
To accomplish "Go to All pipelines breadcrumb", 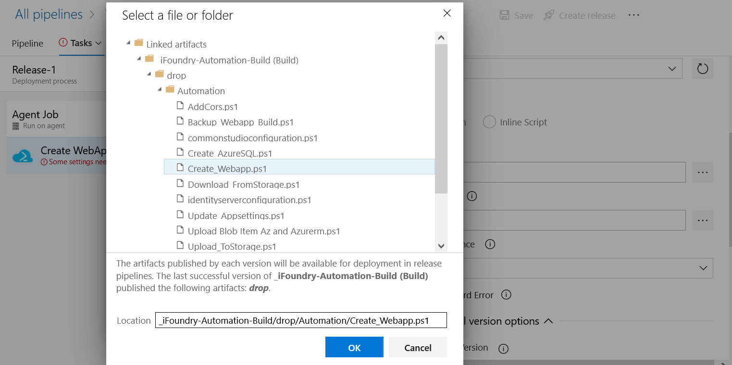I will [x=49, y=14].
